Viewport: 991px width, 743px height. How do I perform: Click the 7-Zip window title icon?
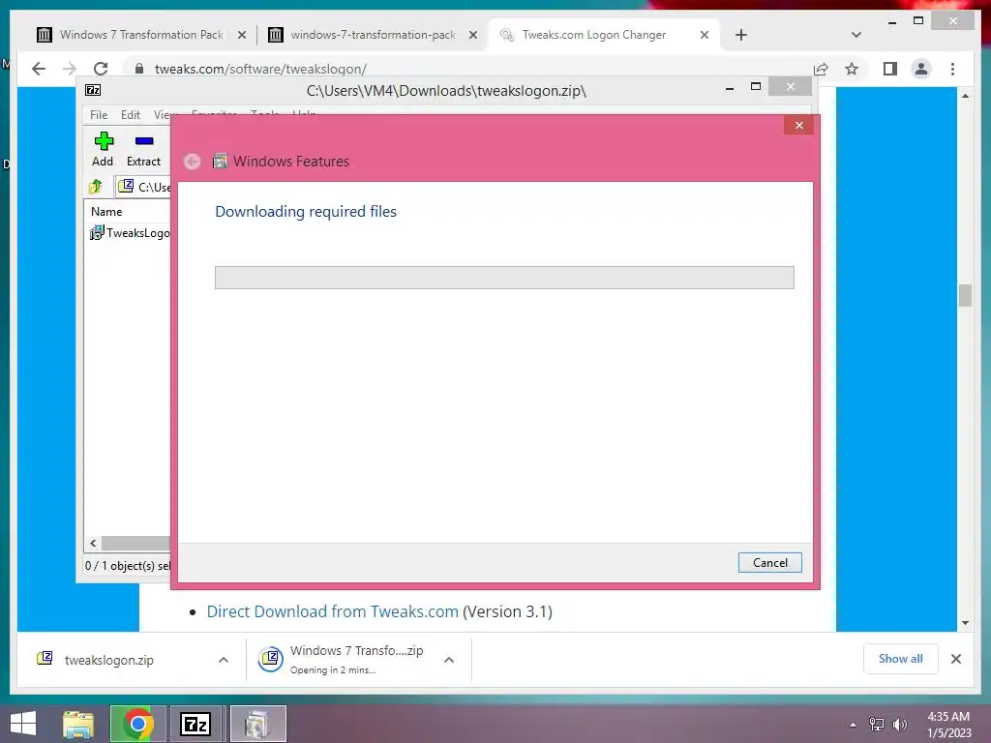point(93,90)
